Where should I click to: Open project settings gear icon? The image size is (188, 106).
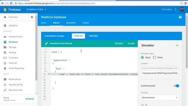point(32,17)
